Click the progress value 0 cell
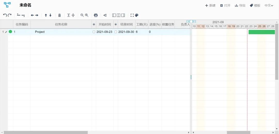The height and width of the screenshot is (134, 279). [155, 32]
